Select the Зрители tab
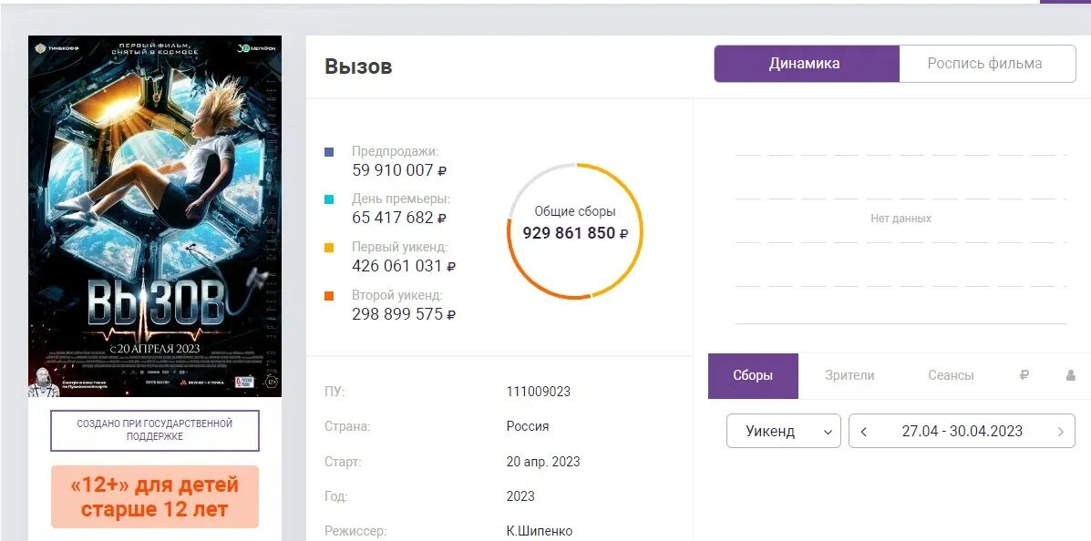The height and width of the screenshot is (541, 1091). point(849,375)
